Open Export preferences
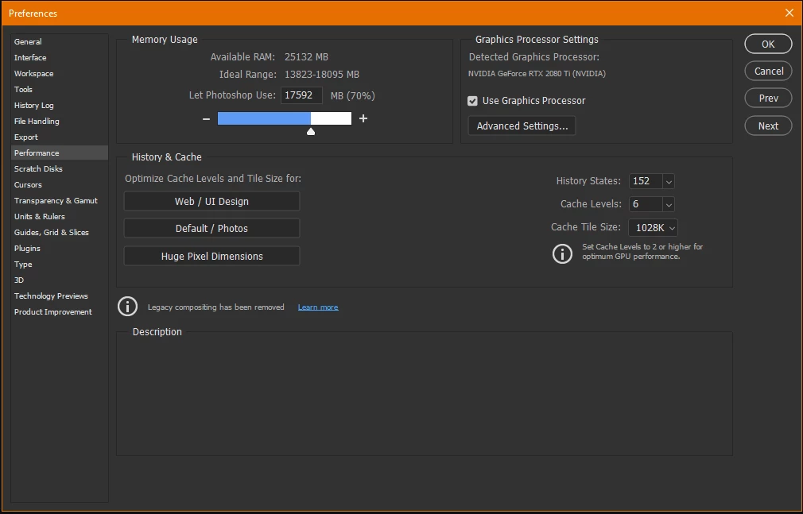 [x=60, y=137]
